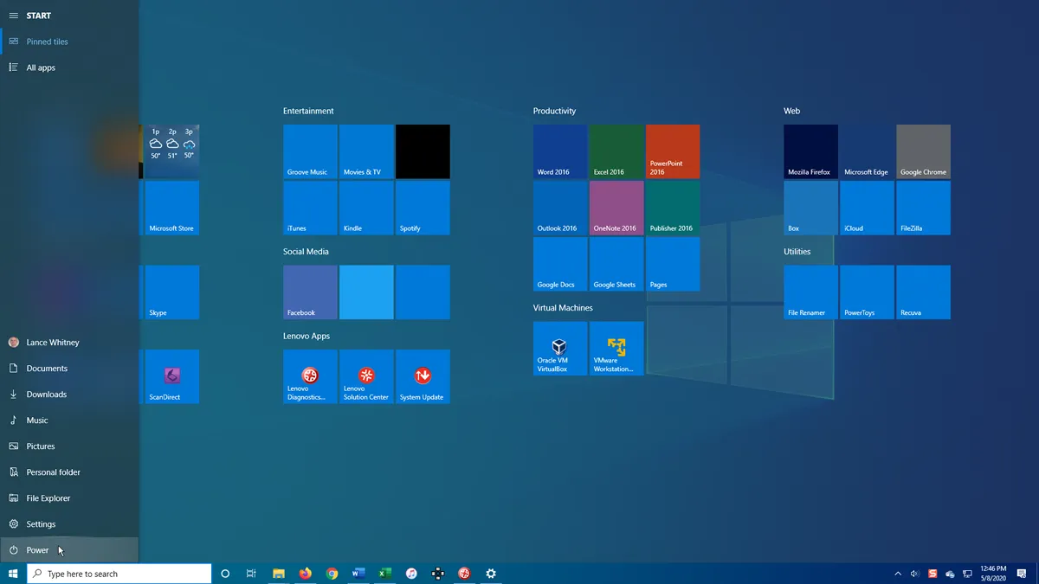Open Firefox from the taskbar
1039x584 pixels.
pos(305,574)
